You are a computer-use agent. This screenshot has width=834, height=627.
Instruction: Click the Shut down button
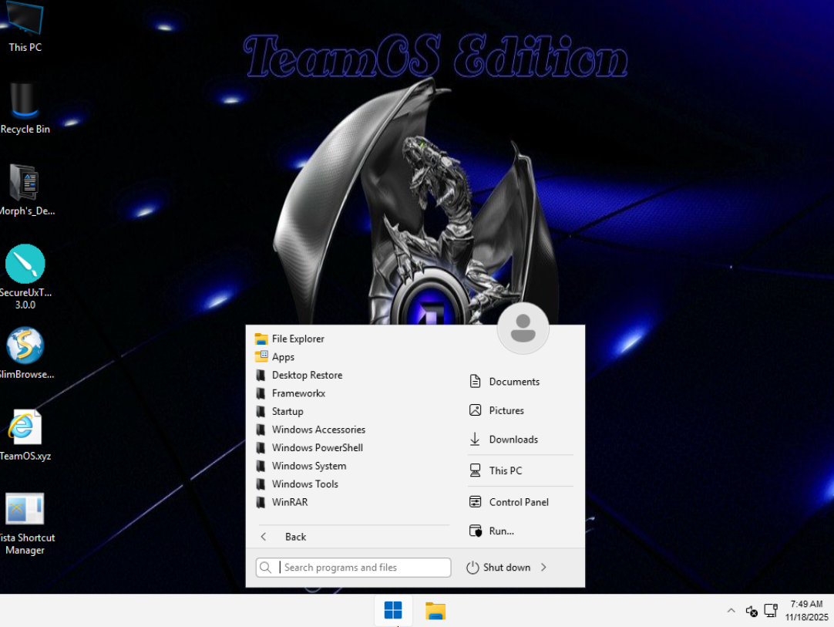[499, 568]
